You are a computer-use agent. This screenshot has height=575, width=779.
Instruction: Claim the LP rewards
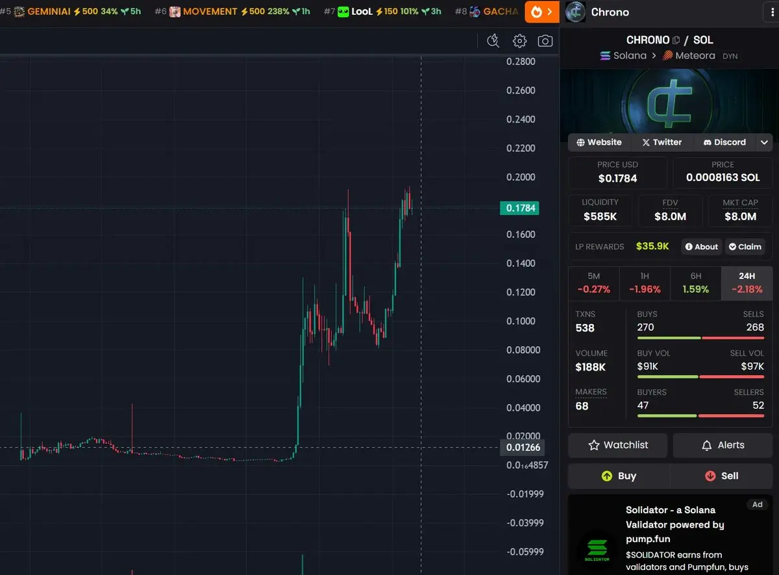[x=745, y=247]
